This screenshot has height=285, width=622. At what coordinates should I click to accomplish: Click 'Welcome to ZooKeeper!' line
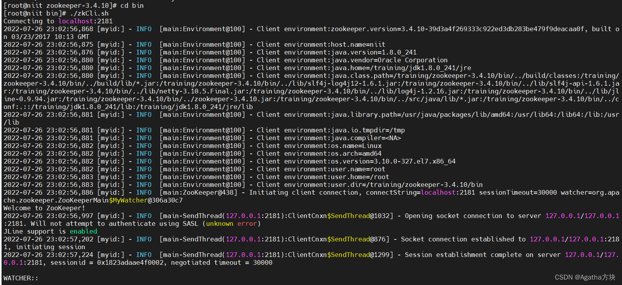pyautogui.click(x=44, y=208)
